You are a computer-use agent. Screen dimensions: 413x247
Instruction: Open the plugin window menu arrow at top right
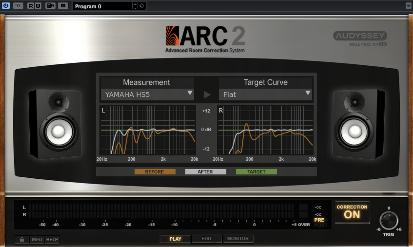coord(408,6)
